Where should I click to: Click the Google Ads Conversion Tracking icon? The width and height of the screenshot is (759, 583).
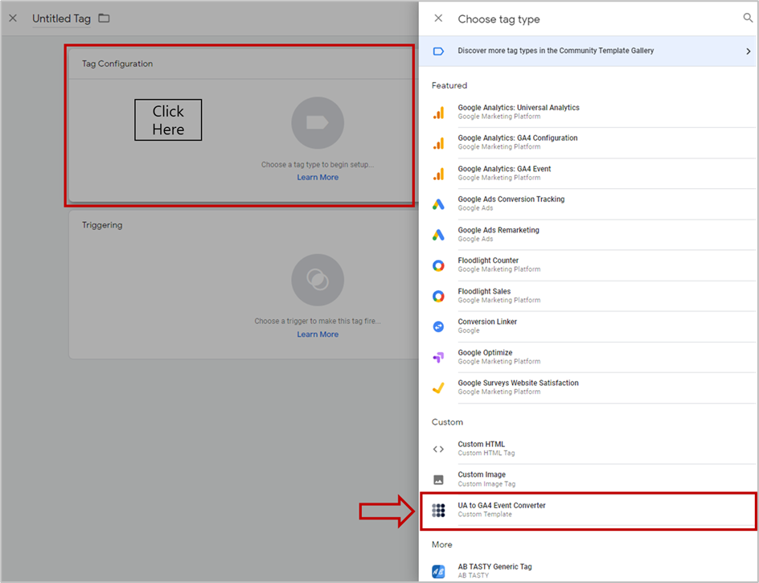tap(438, 204)
